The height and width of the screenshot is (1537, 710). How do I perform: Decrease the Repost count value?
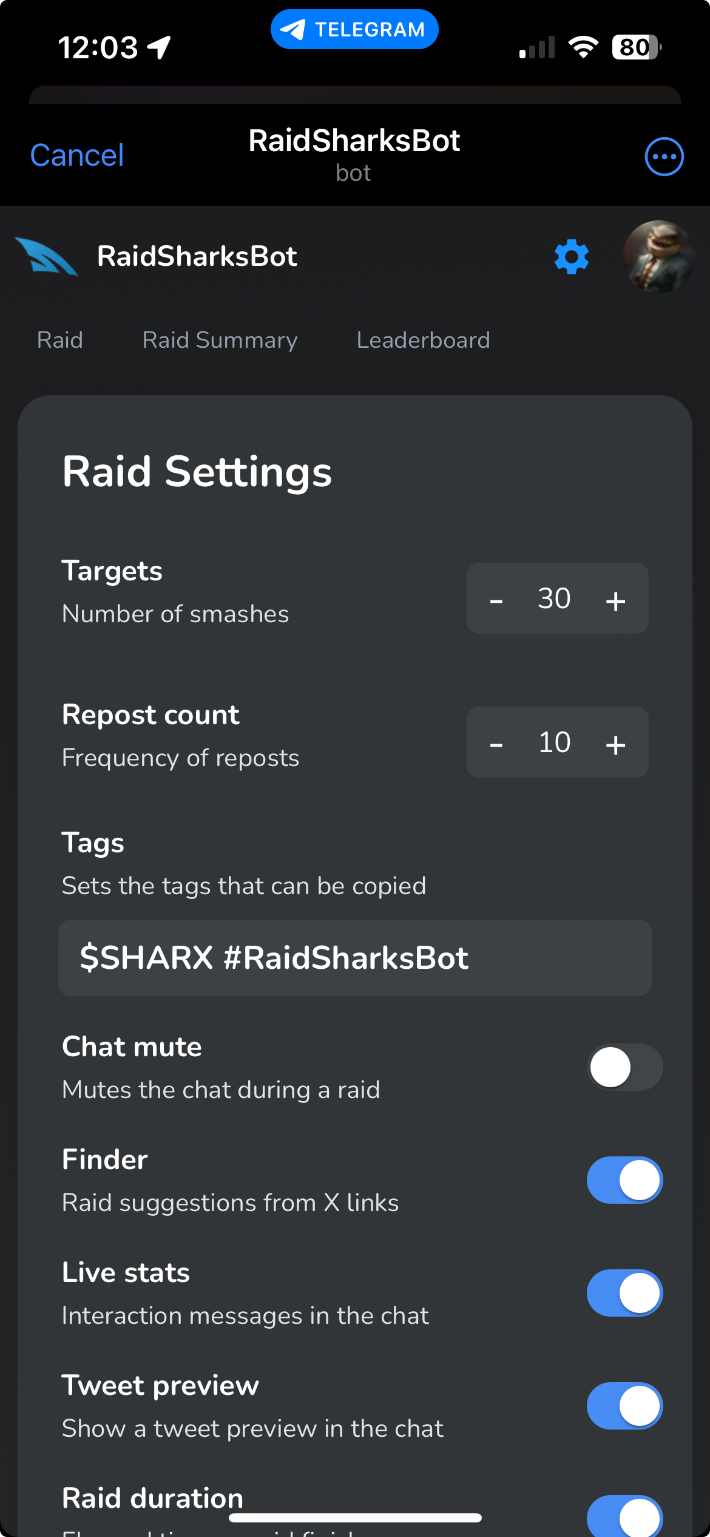(x=496, y=744)
